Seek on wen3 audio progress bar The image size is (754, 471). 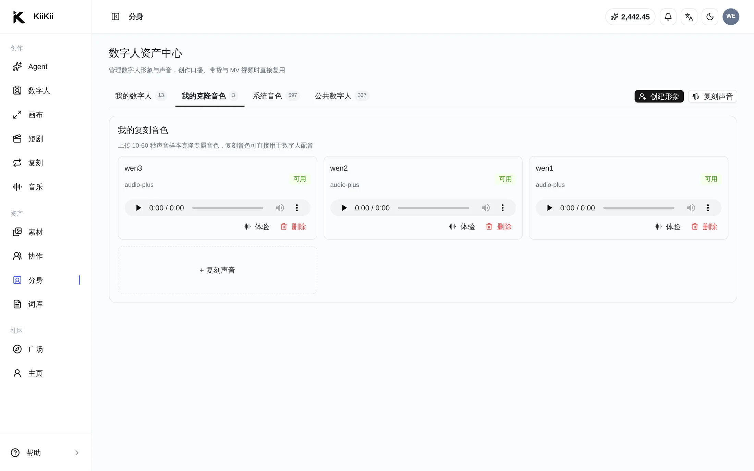point(228,208)
